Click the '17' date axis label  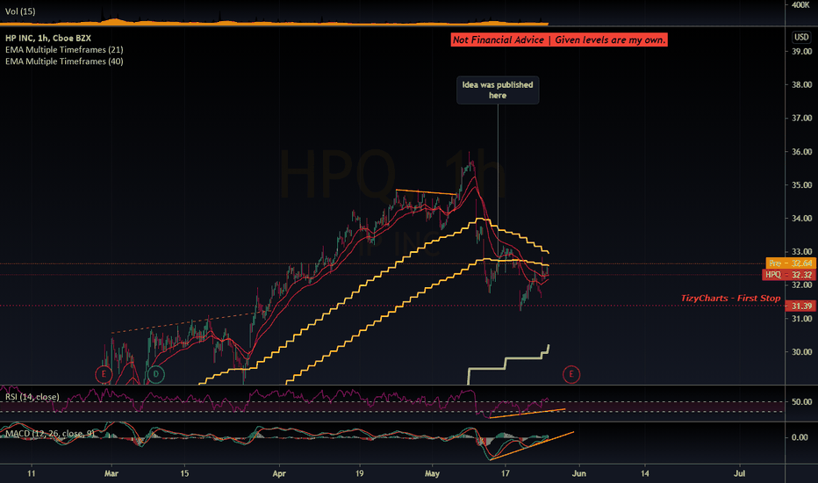coord(505,473)
